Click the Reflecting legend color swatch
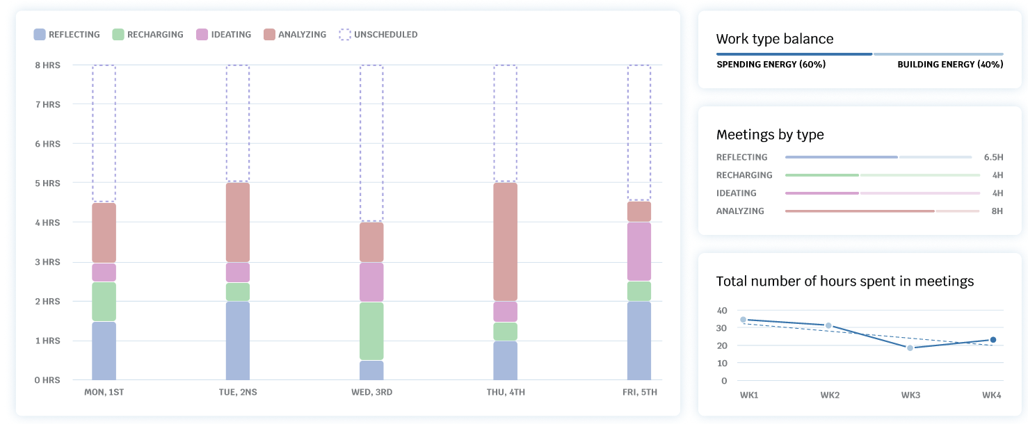The image size is (1028, 424). tap(40, 34)
